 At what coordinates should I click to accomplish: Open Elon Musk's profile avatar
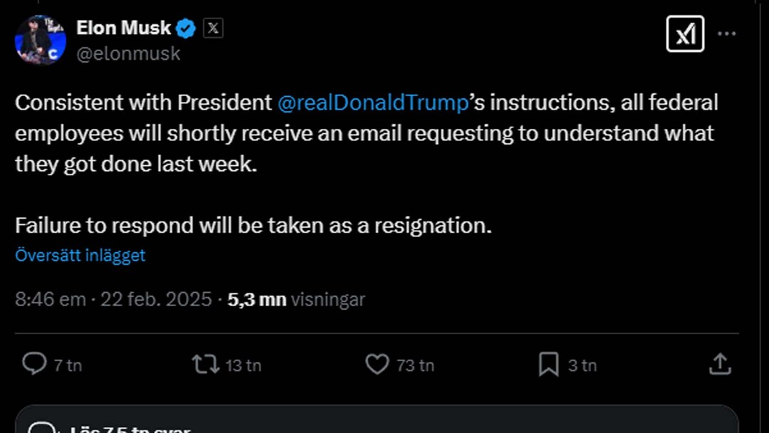[40, 40]
